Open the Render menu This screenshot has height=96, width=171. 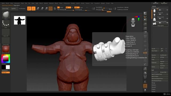[x=73, y=3]
